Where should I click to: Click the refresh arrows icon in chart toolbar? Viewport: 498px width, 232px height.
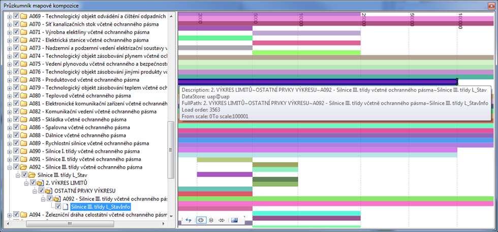[x=188, y=220]
